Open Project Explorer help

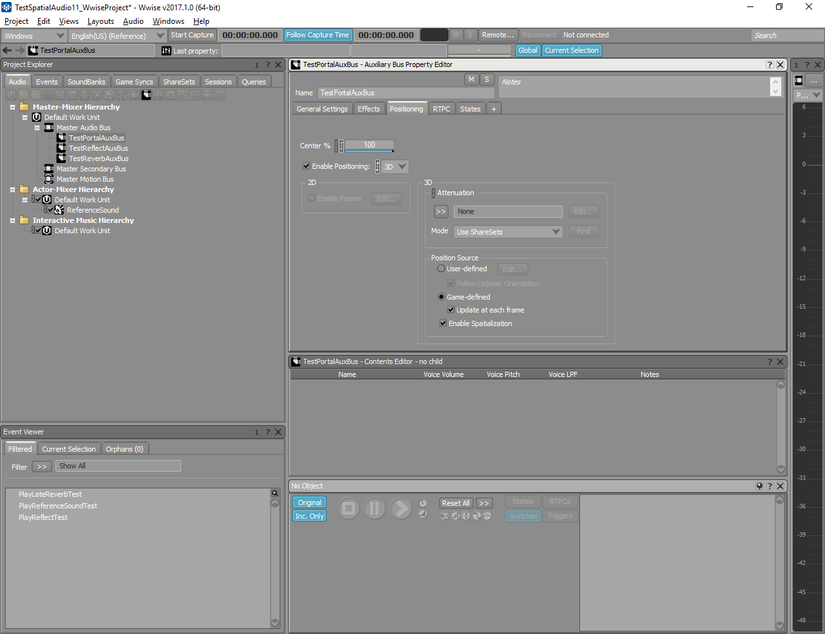[x=267, y=65]
